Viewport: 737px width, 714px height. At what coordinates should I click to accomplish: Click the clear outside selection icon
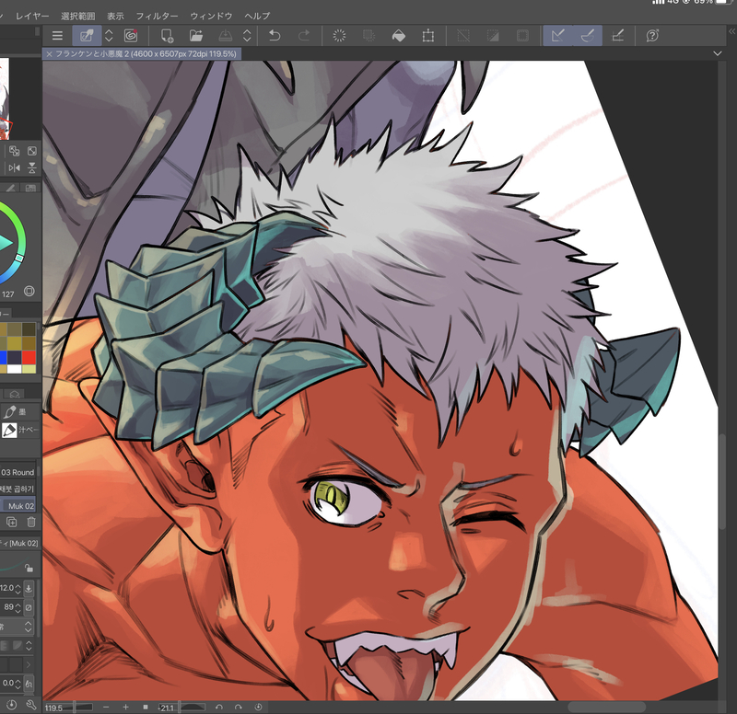point(369,36)
